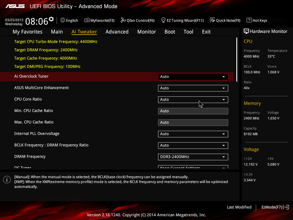Screen dimensions: 293x220
Task: Show Hot Keys
Action: point(257,20)
